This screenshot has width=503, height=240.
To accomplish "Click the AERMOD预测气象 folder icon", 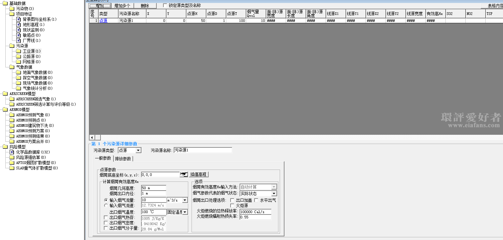I will tap(12, 115).
